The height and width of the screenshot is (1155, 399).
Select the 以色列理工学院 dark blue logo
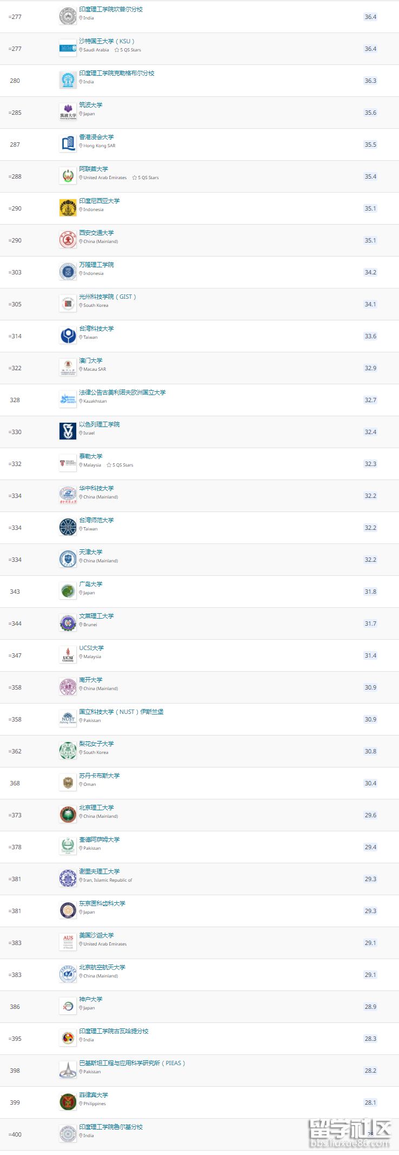click(x=68, y=432)
